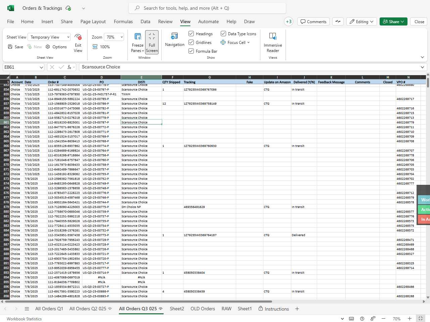This screenshot has height=322, width=430.
Task: Click the zoom out minus icon
Action: pyautogui.click(x=383, y=319)
